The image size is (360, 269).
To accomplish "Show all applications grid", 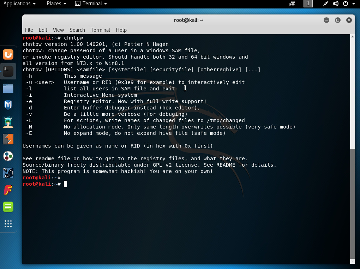I will coord(8,224).
